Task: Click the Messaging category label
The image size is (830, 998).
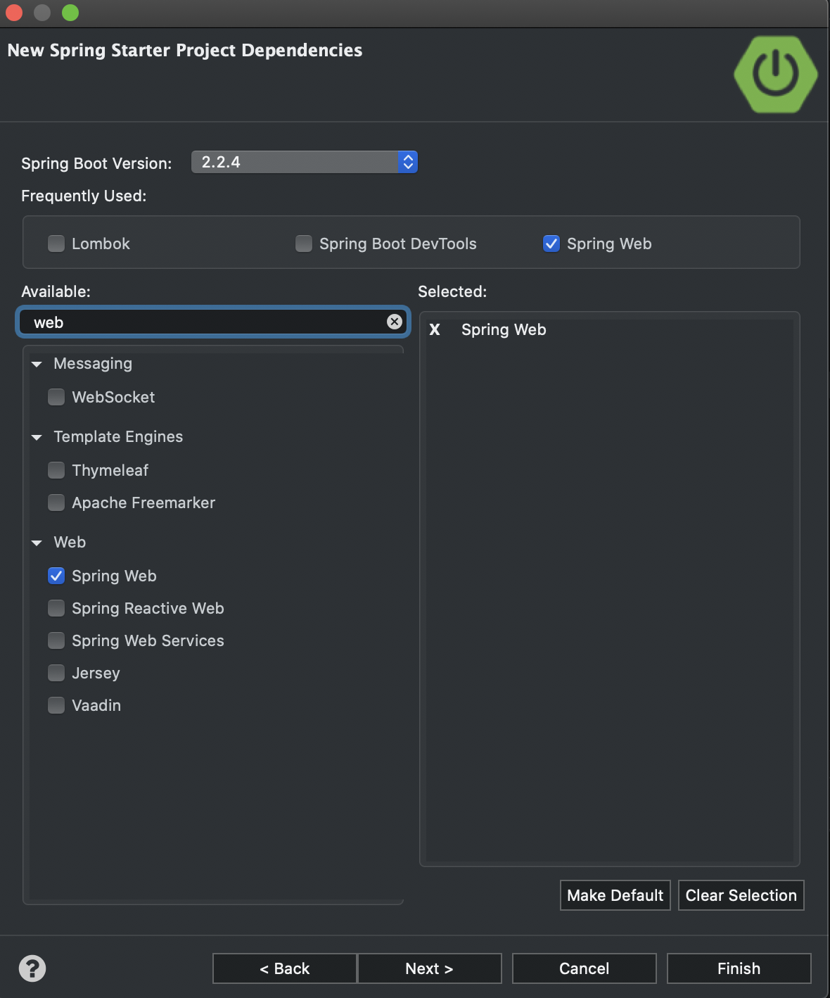Action: coord(93,363)
